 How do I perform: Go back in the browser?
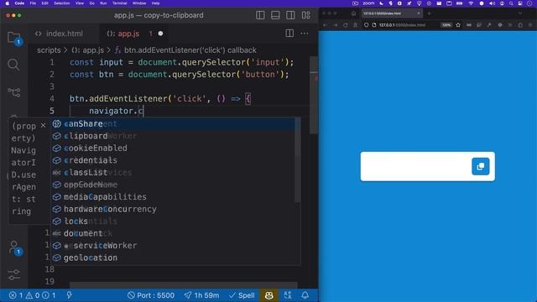coord(325,25)
